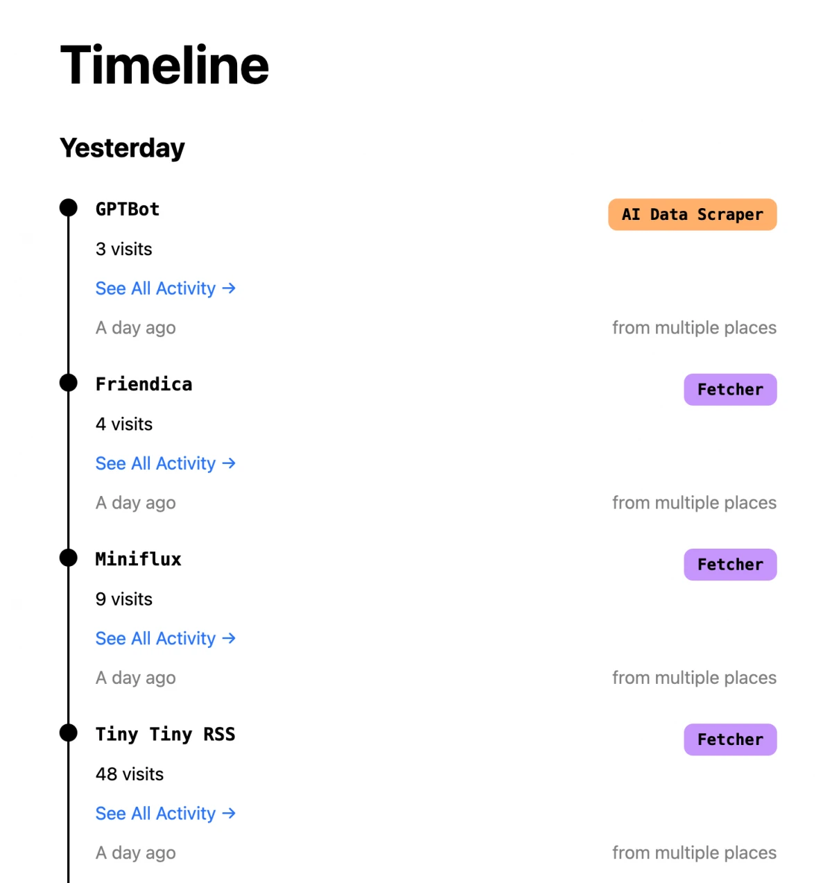Select the timeline dot for GPTBot
This screenshot has height=883, width=832.
(69, 207)
